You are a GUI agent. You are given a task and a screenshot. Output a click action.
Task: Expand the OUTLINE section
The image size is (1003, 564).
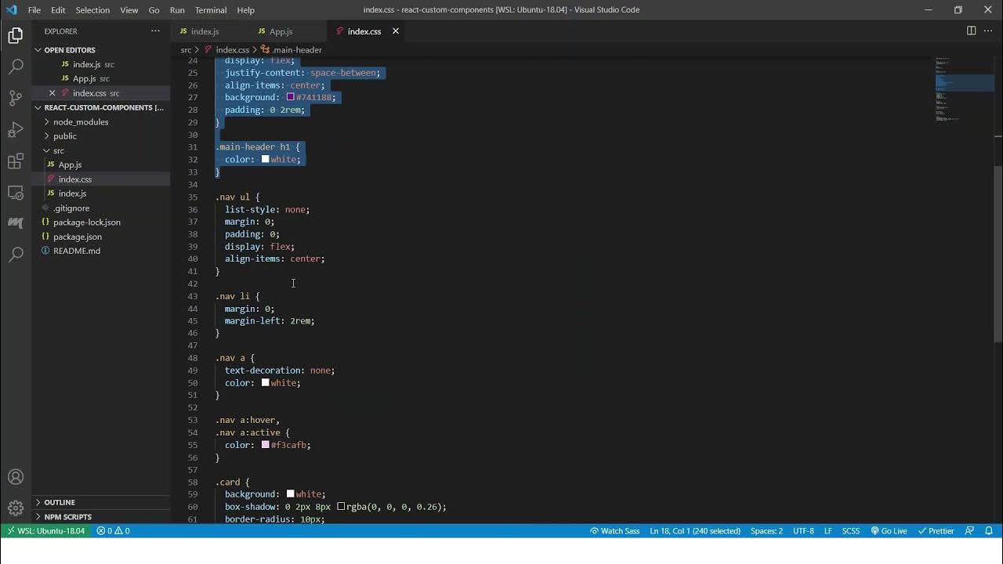coord(60,502)
